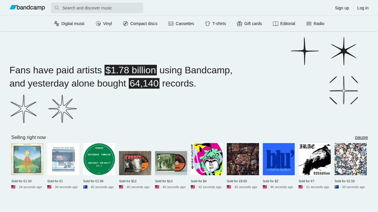Click the US flag under Sold for €1.50
The image size is (378, 212).
coord(13,187)
